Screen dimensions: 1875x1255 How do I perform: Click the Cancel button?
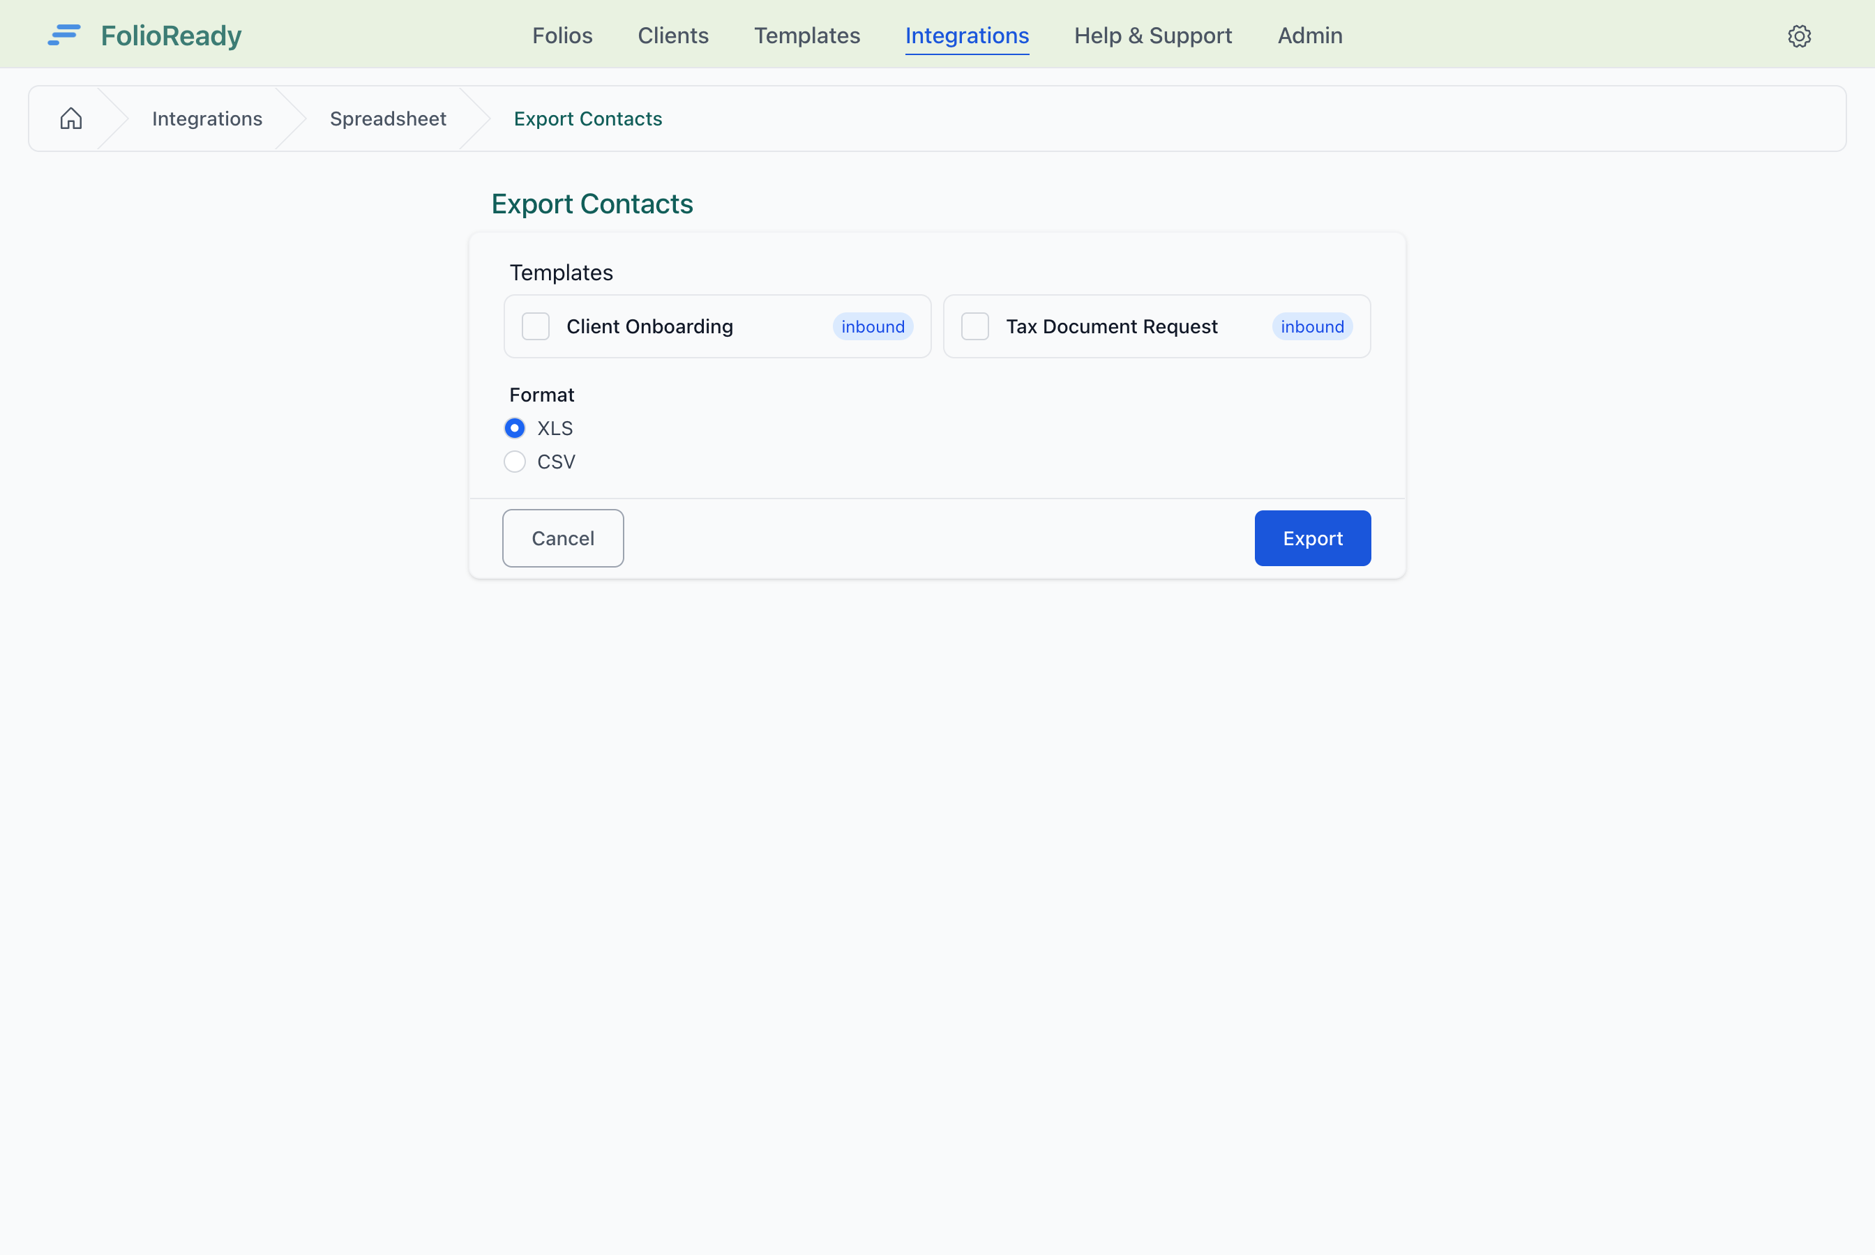[563, 538]
